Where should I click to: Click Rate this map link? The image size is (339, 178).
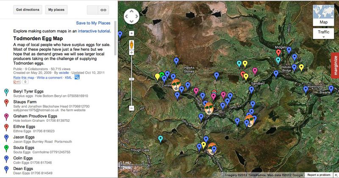click(24, 77)
